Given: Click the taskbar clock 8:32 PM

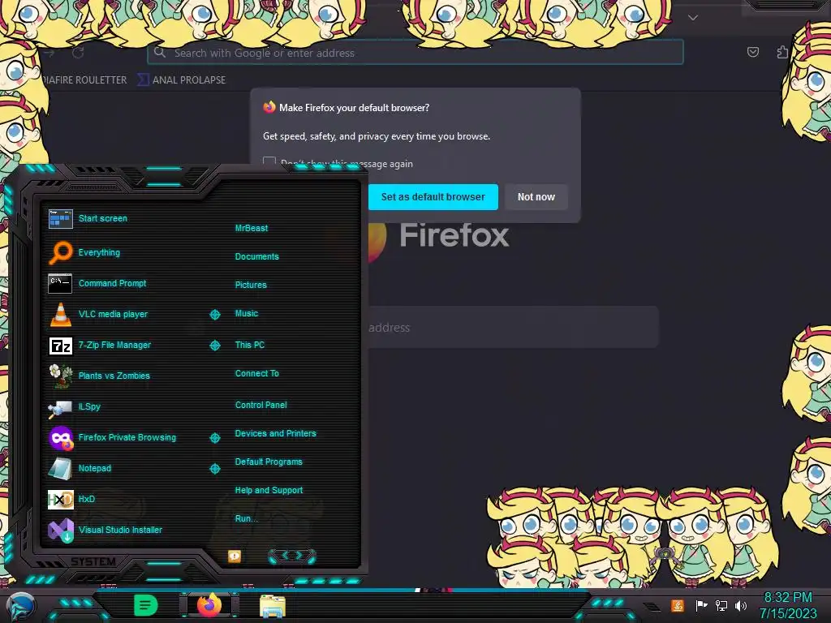Looking at the screenshot, I should 788,605.
